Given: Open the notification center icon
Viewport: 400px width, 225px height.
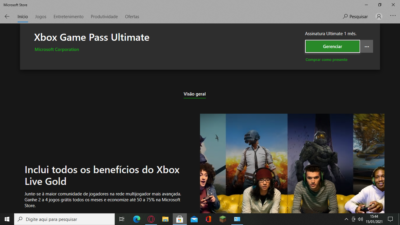Looking at the screenshot, I should coord(390,219).
